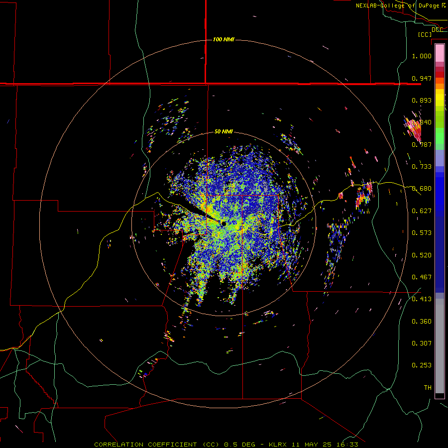Image resolution: width=448 pixels, height=448 pixels.
Task: Click the 0.5 DEG elevation text
Action: point(239,445)
